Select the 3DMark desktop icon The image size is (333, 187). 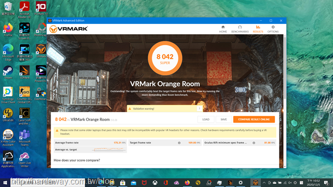(24, 72)
